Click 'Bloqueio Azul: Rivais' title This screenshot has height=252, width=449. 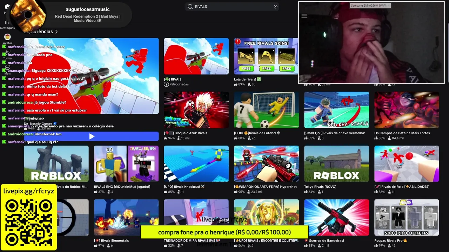pyautogui.click(x=186, y=133)
